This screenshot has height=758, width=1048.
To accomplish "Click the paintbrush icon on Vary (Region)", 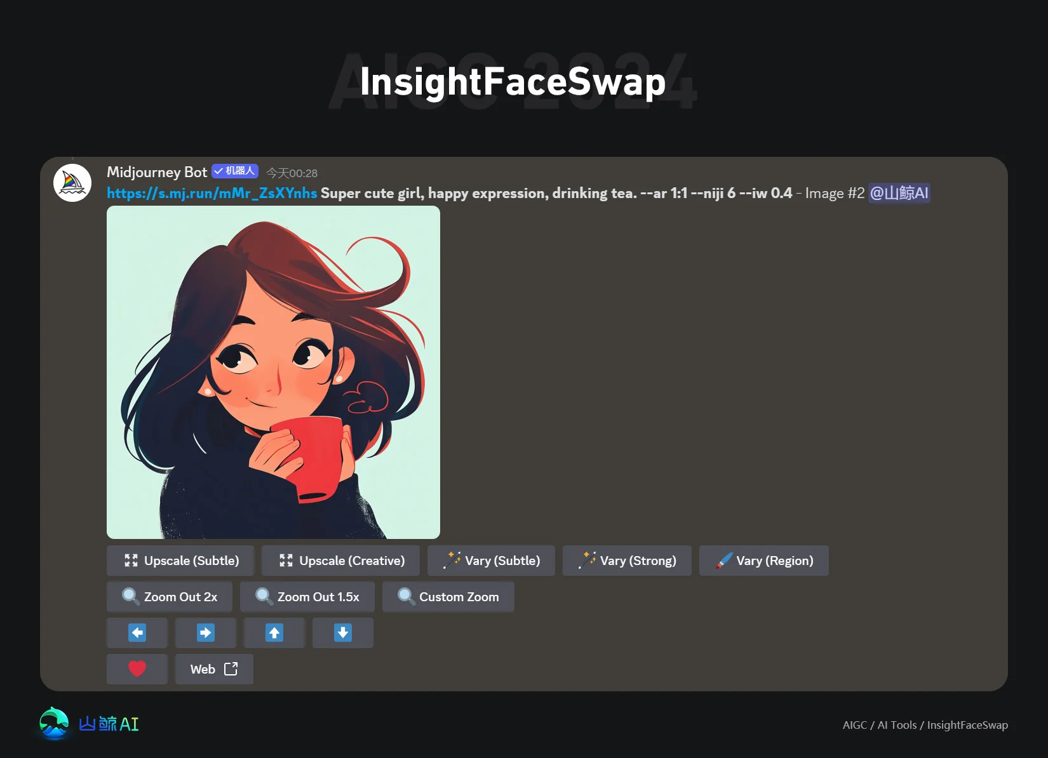I will (x=723, y=561).
